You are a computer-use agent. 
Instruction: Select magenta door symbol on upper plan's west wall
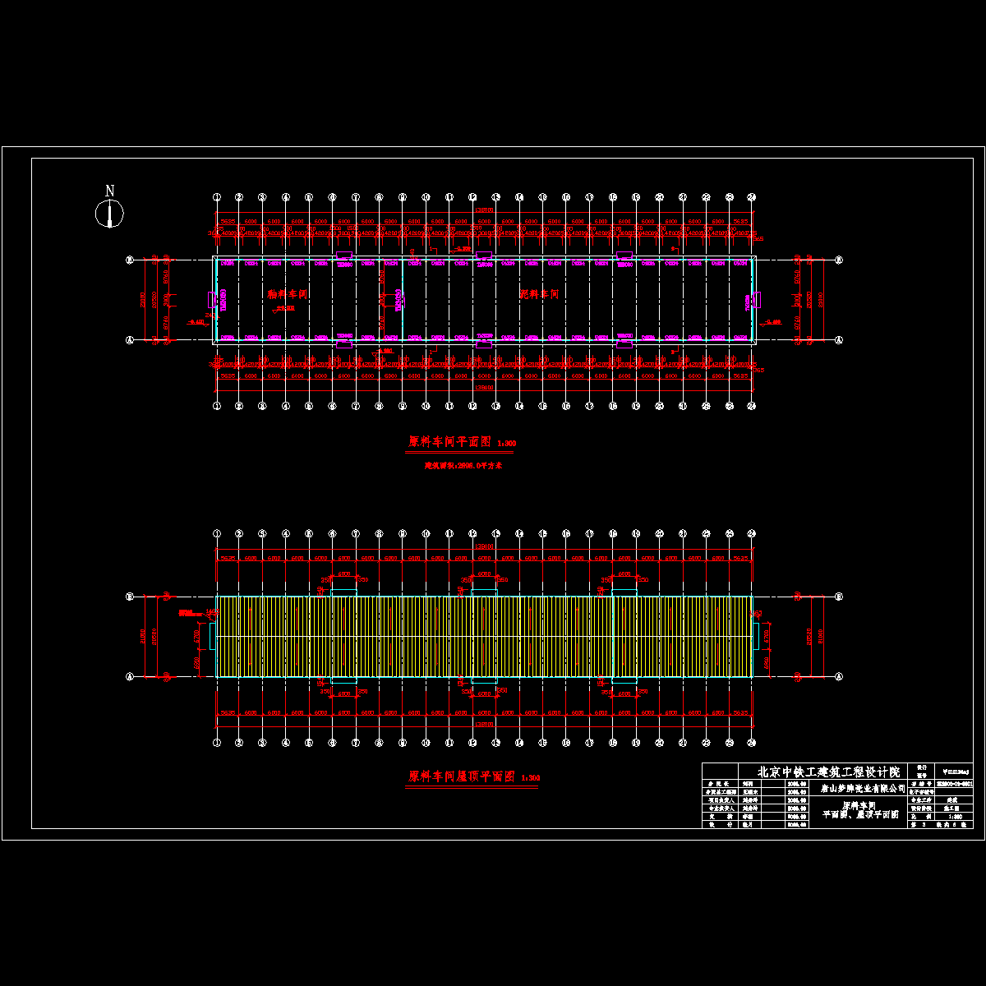(x=212, y=302)
